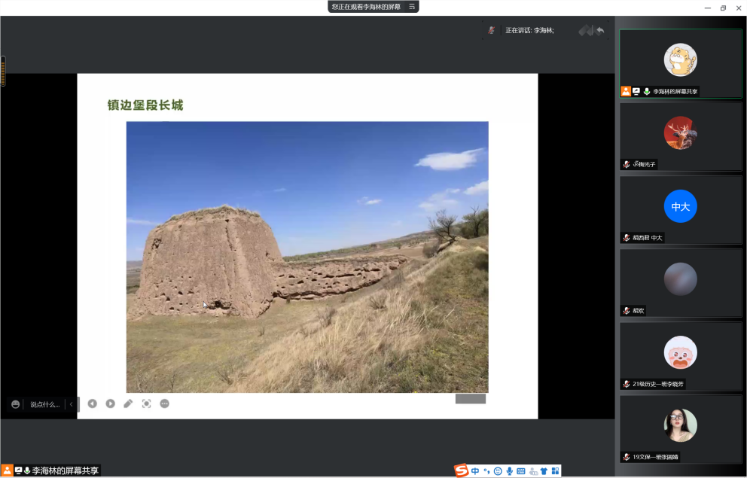Screen dimensions: 747x478
Task: Open more options ellipsis in slide controls
Action: (x=164, y=403)
